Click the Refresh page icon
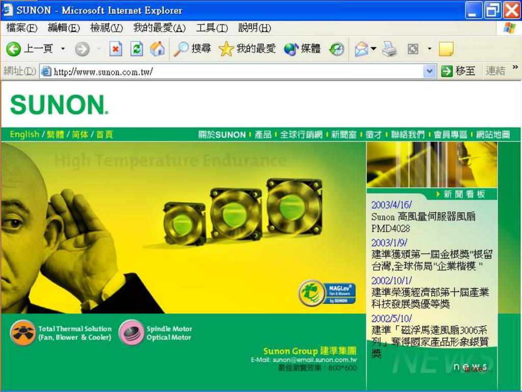 pyautogui.click(x=137, y=49)
